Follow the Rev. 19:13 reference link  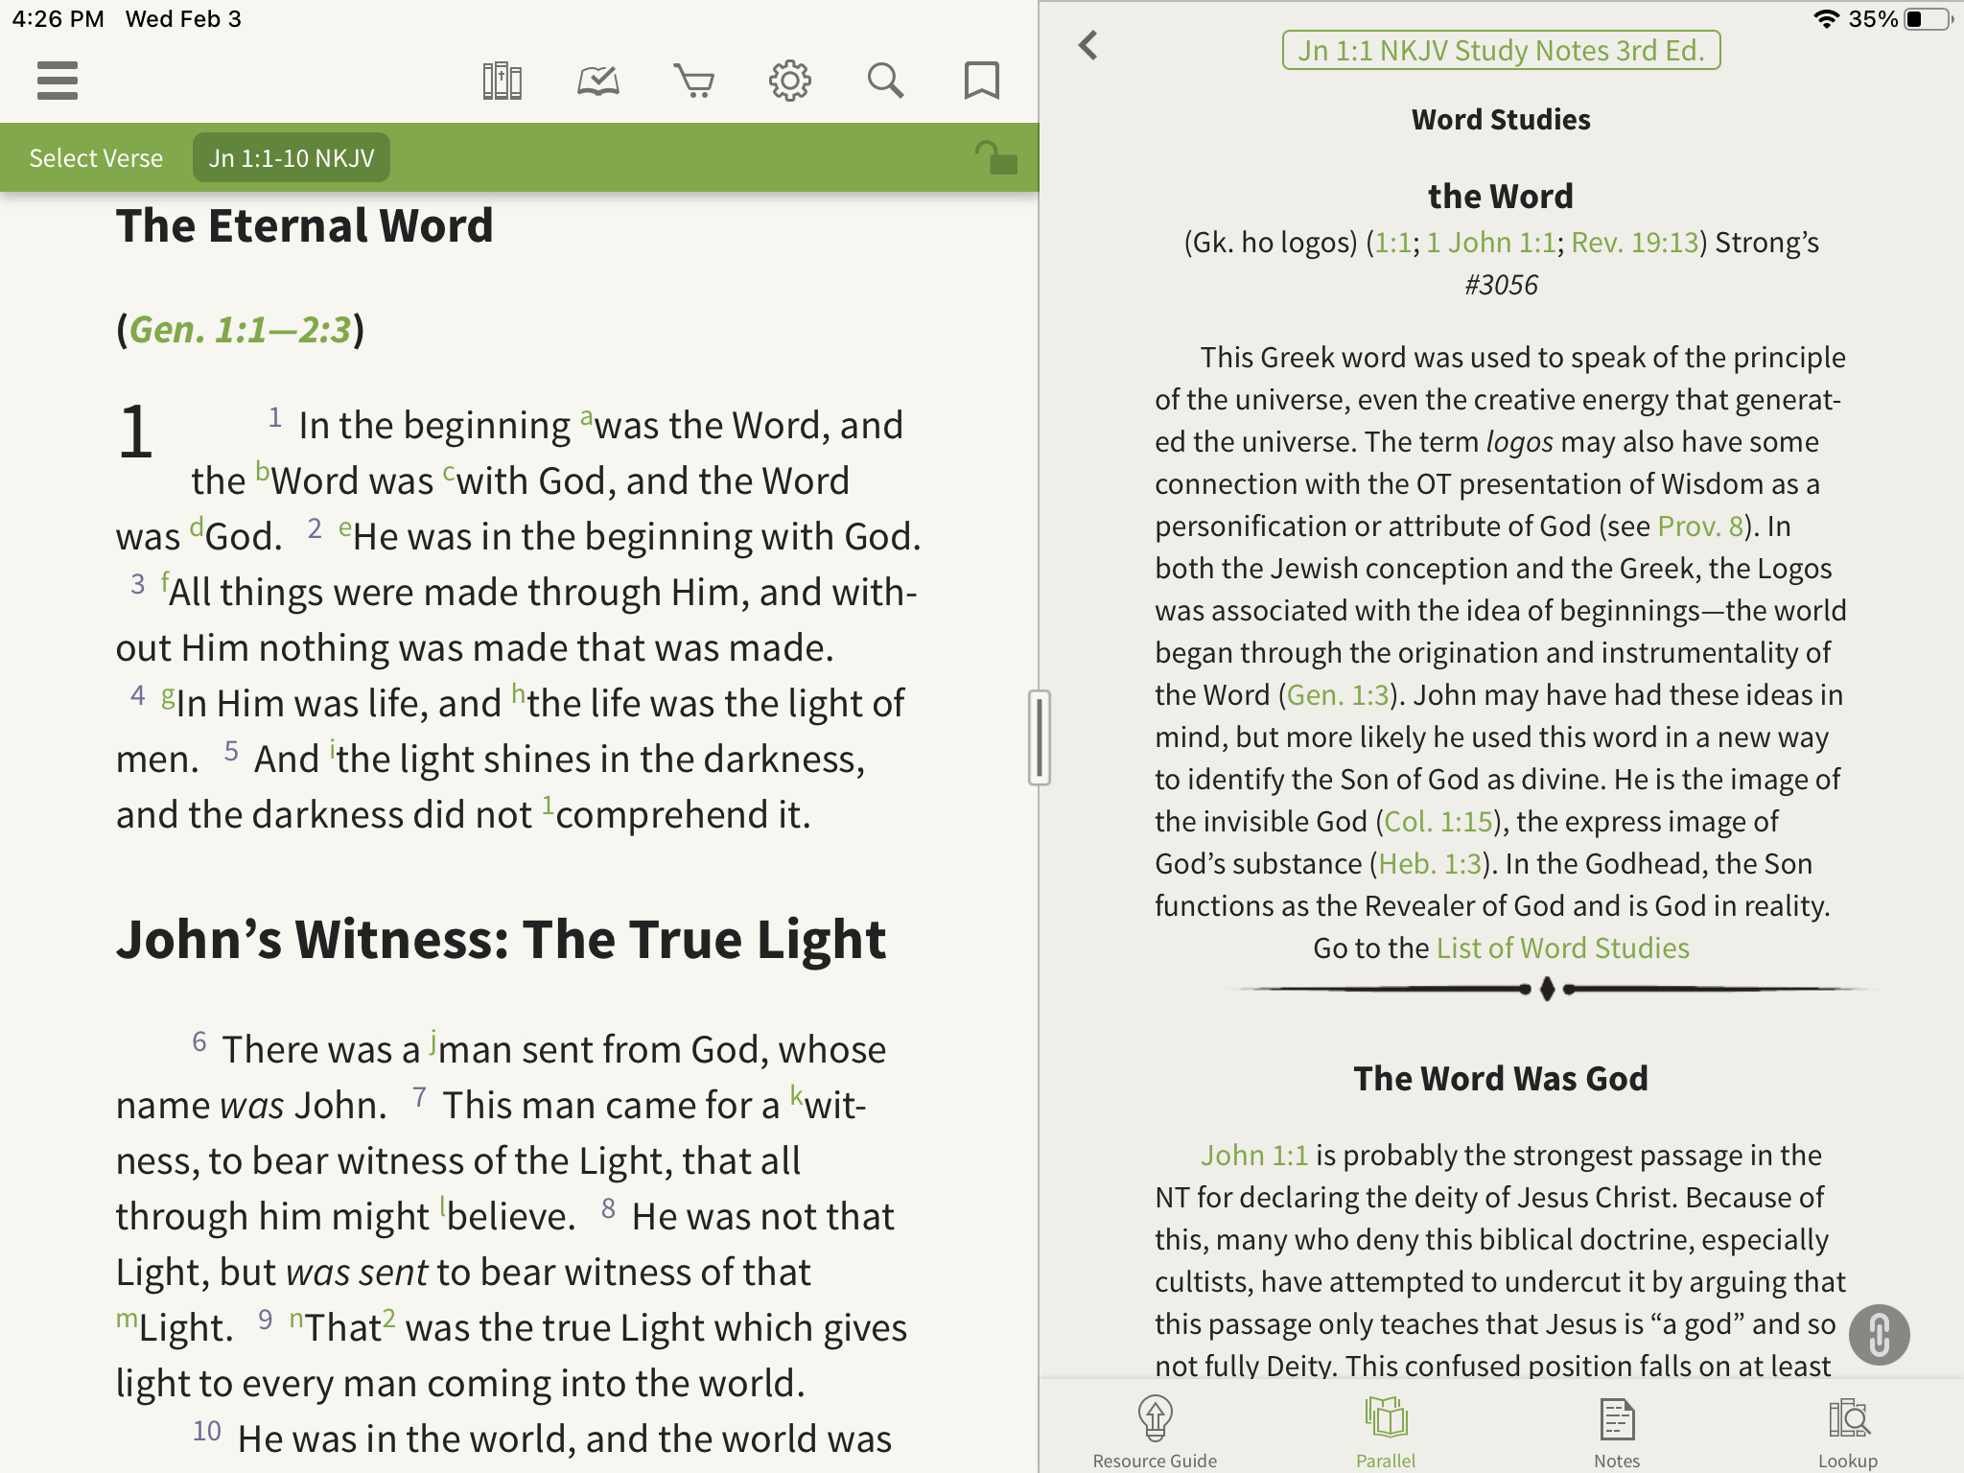1634,243
